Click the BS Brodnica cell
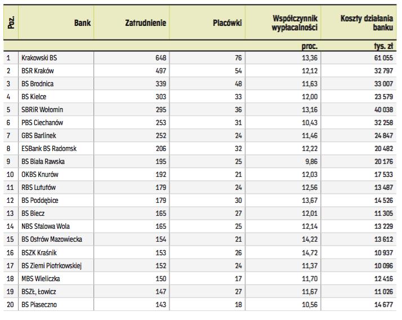 click(x=37, y=83)
